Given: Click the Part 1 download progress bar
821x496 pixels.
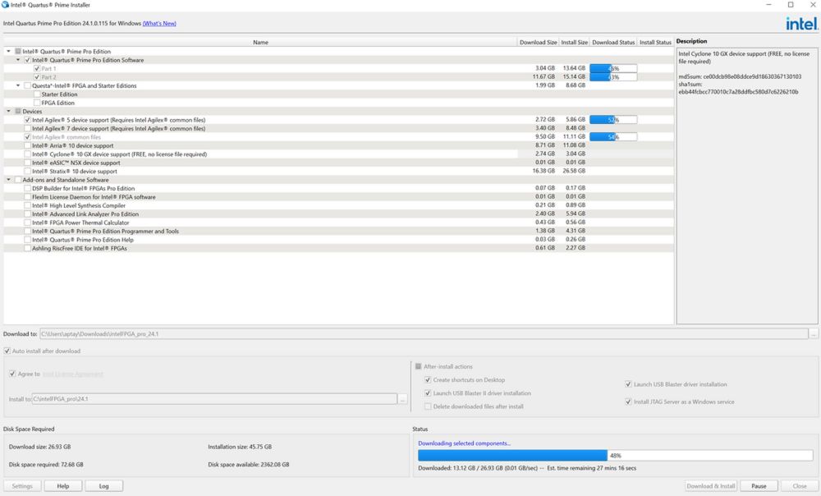Looking at the screenshot, I should point(613,69).
